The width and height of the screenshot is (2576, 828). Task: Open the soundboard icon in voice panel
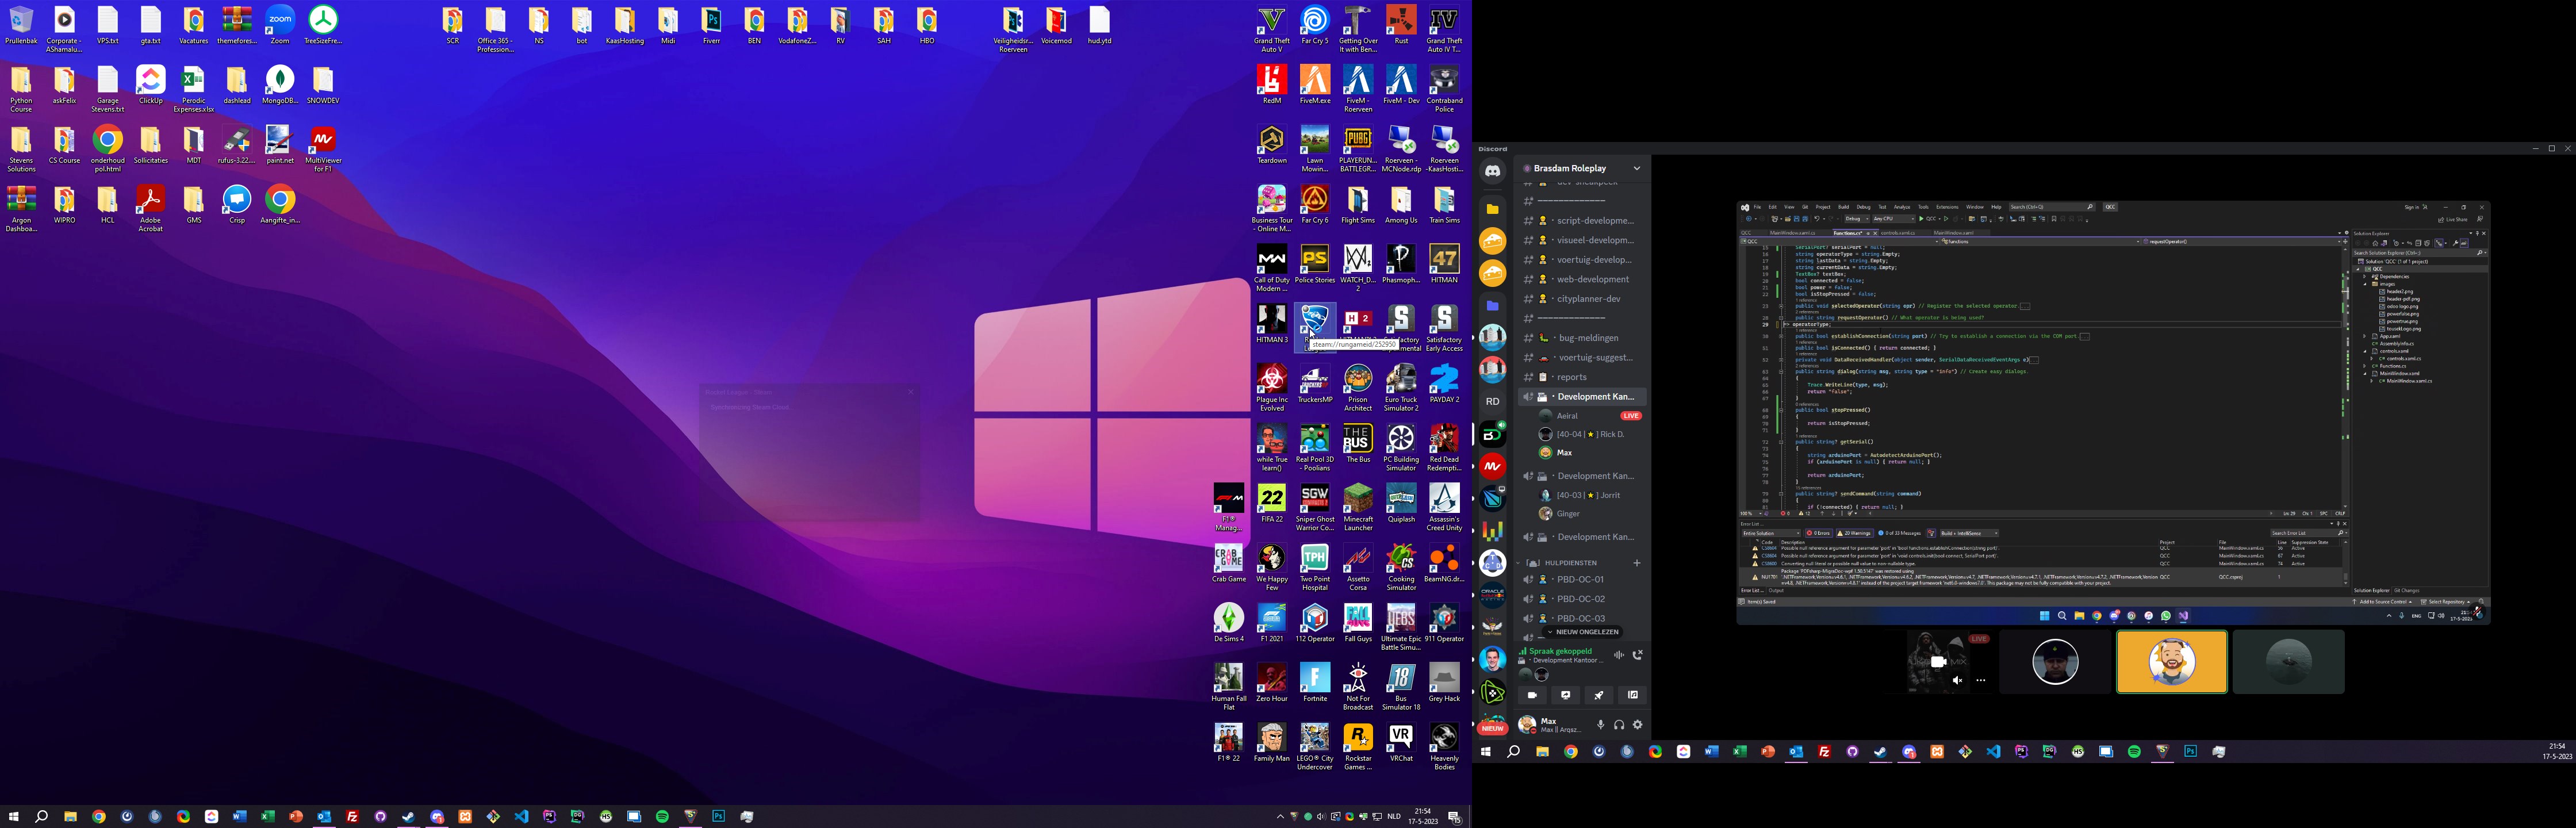1632,695
